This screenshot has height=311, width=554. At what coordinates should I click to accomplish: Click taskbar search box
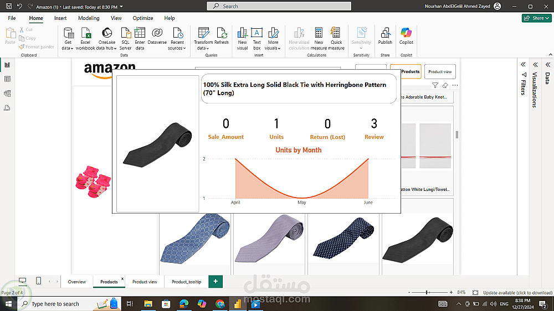pos(69,304)
